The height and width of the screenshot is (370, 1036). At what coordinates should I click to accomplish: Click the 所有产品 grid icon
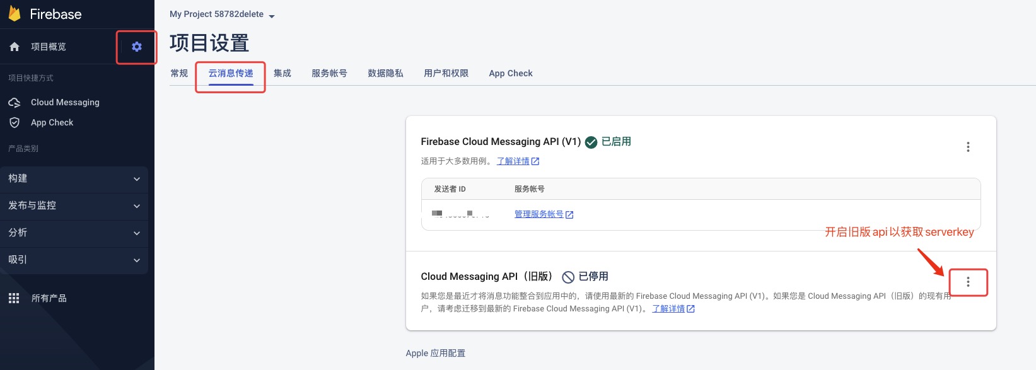click(14, 298)
